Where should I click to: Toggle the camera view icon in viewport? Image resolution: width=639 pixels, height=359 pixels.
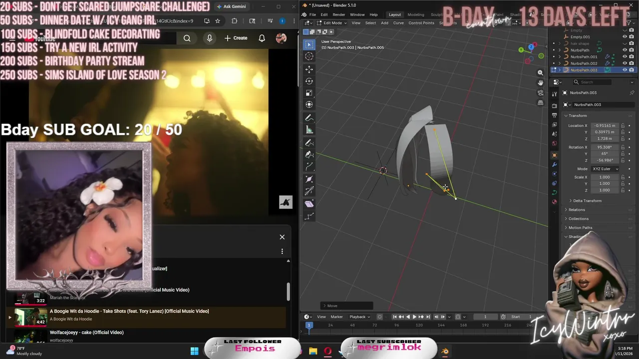(x=540, y=93)
